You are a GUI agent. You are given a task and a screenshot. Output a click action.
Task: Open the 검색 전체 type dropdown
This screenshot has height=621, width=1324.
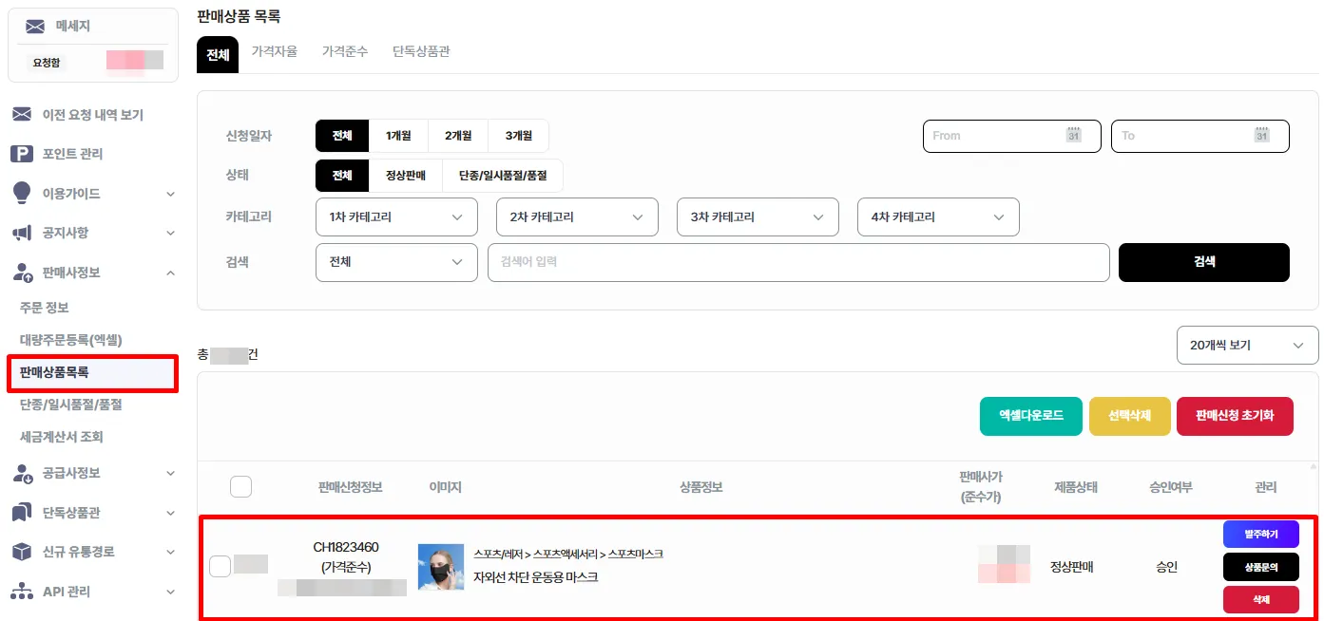coord(396,262)
